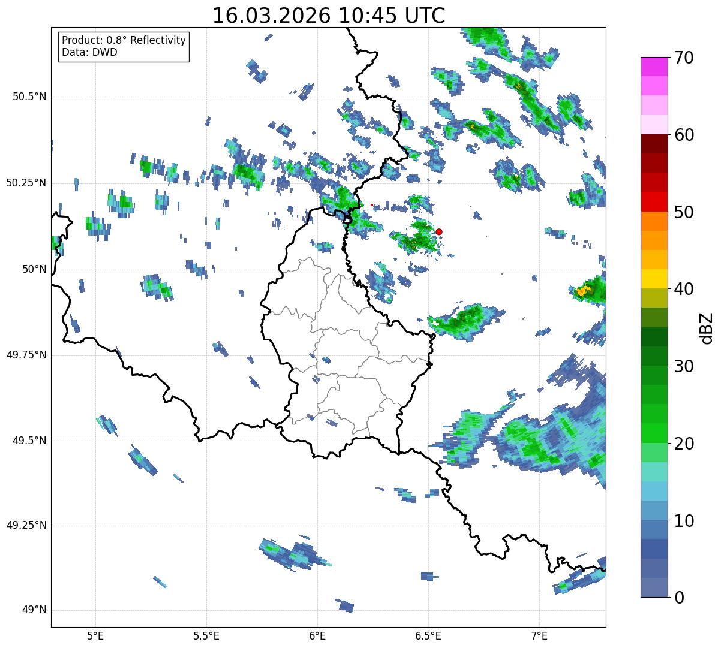The image size is (721, 648).
Task: Click the bright green colorbar segment above 20
Action: (x=654, y=433)
